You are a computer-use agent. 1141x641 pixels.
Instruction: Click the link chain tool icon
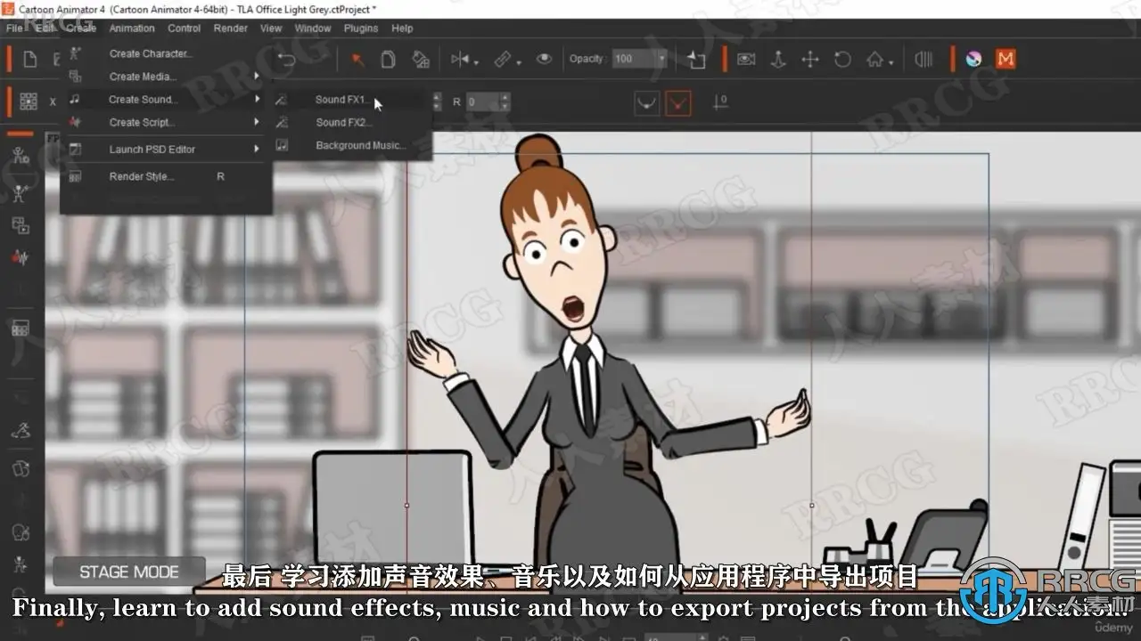(502, 60)
